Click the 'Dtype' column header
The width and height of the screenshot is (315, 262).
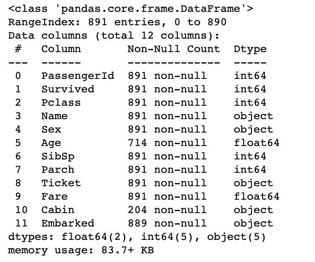250,49
